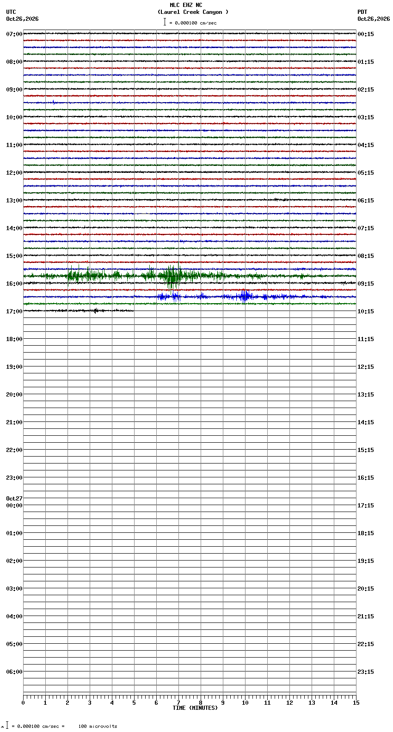Click the '05:15' PDT time label
Screen dimensions: 393x732
pyautogui.click(x=366, y=173)
